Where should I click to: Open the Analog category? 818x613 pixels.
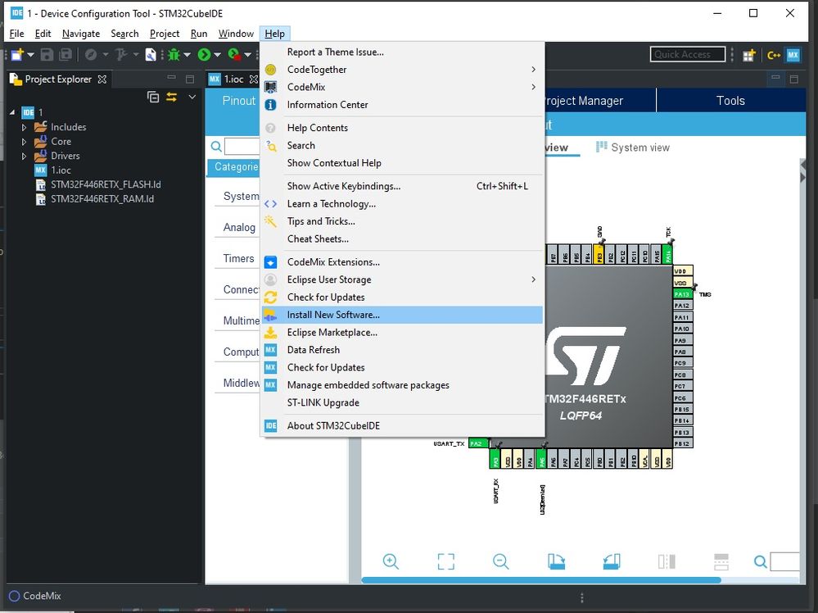point(239,227)
